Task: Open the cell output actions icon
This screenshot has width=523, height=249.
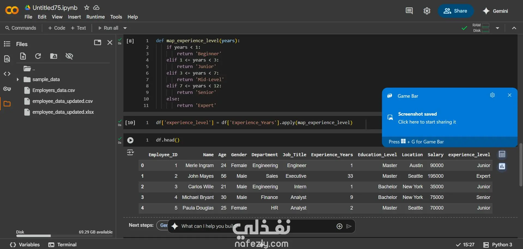Action: click(x=130, y=152)
